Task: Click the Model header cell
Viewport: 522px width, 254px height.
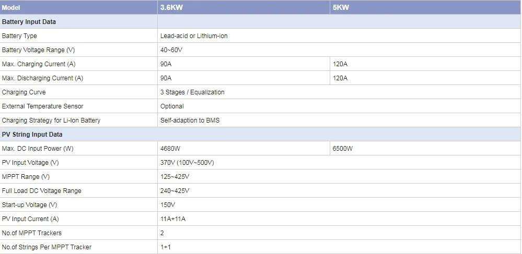Action: (x=78, y=7)
